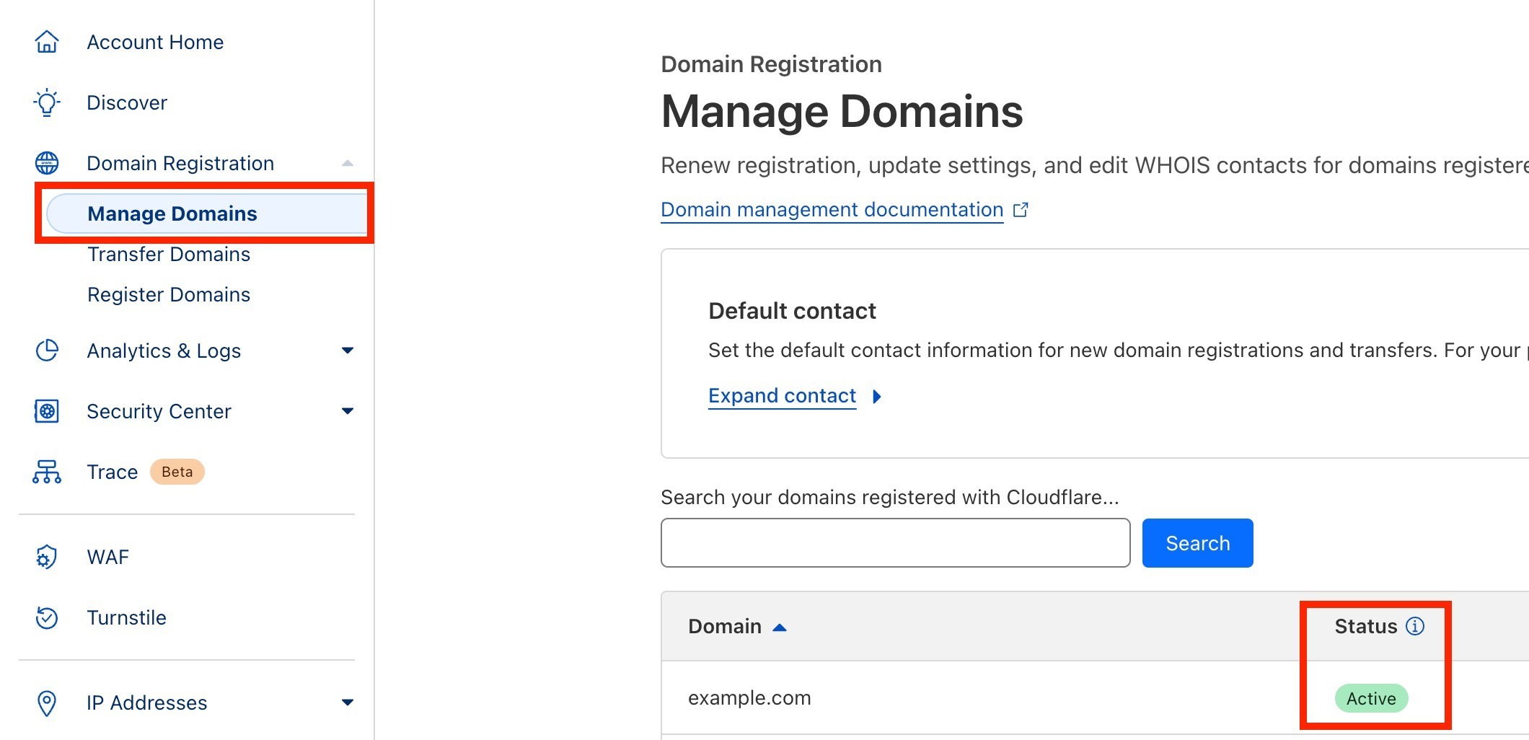Click the WAF shield icon
The image size is (1529, 740).
[47, 557]
